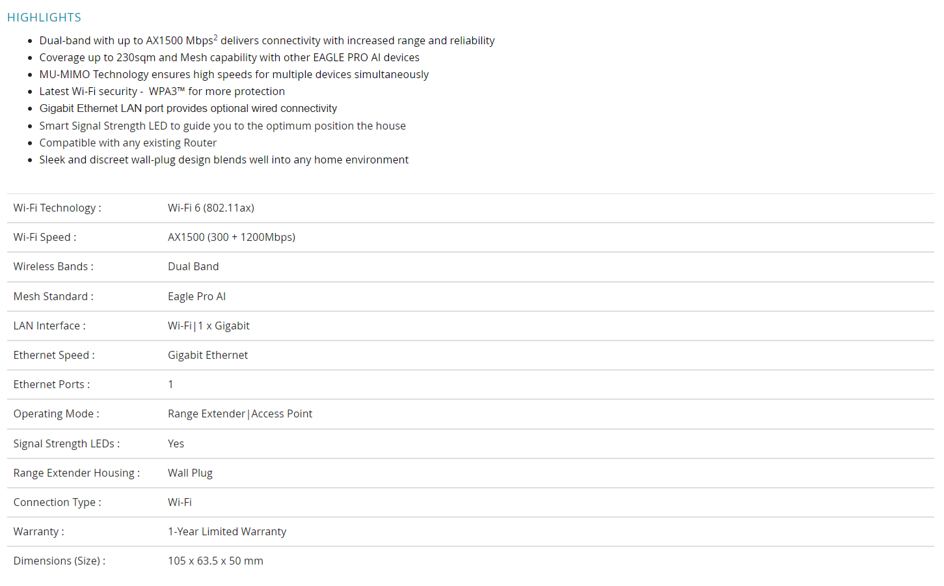Screen dimensions: 944x586
Task: Click the LAN Interface row label
Action: point(49,326)
